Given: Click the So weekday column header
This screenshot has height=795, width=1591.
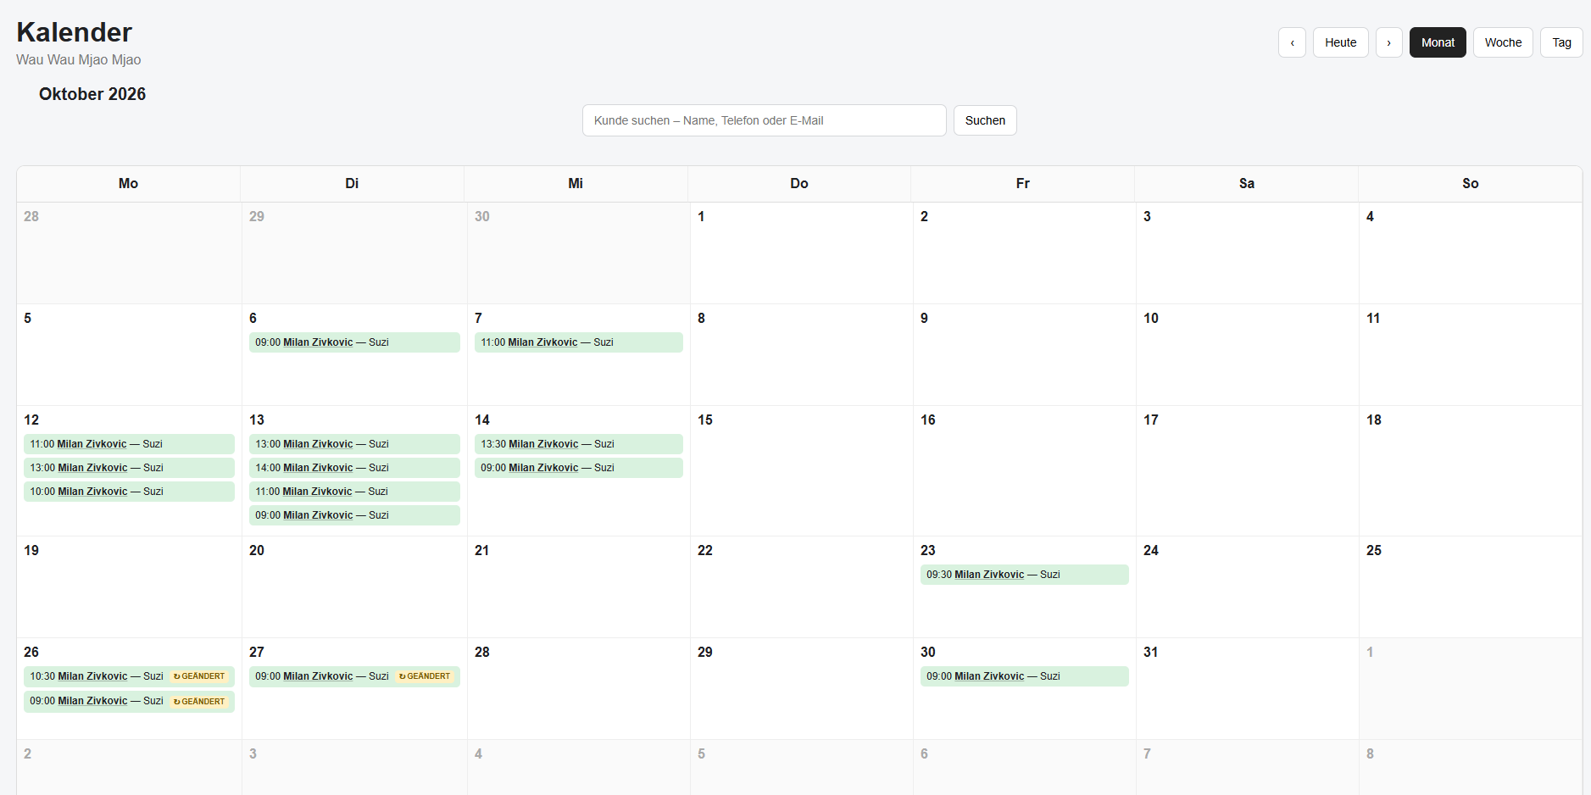Looking at the screenshot, I should (x=1470, y=183).
